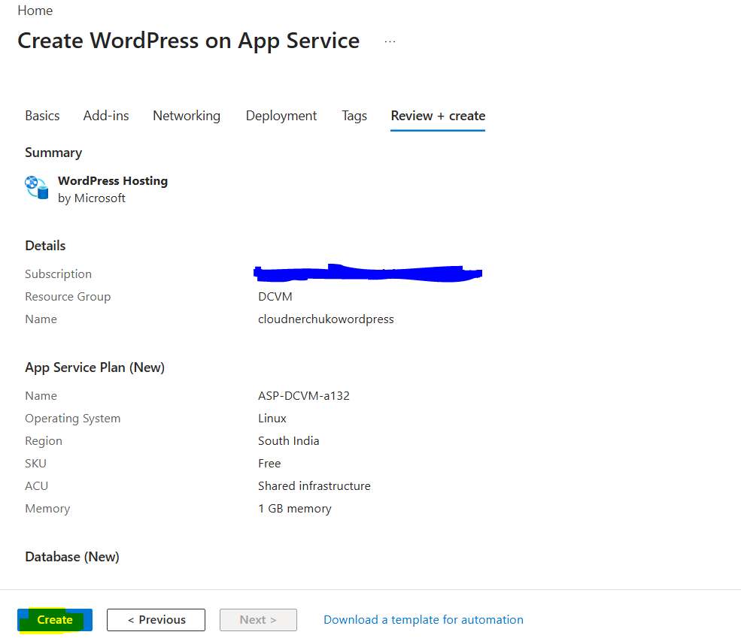Image resolution: width=741 pixels, height=638 pixels.
Task: Click the Subscription label
Action: pyautogui.click(x=58, y=274)
